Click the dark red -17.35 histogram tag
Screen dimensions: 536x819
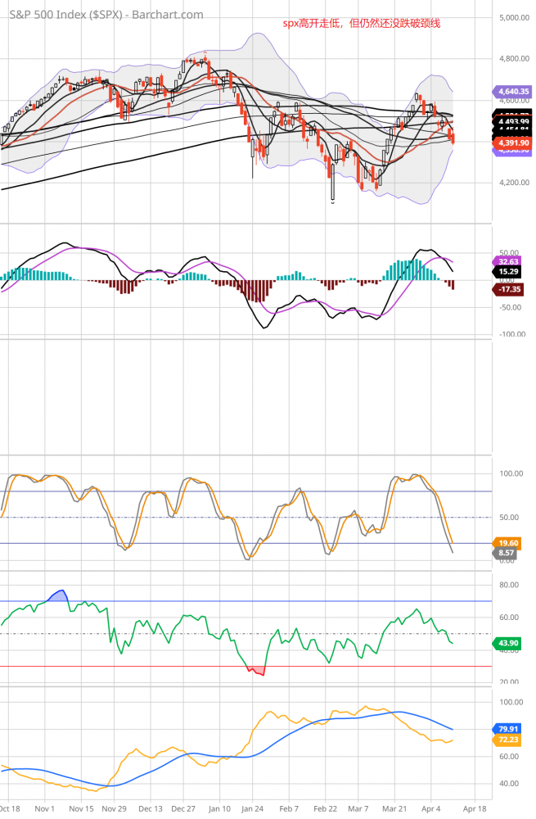click(511, 289)
